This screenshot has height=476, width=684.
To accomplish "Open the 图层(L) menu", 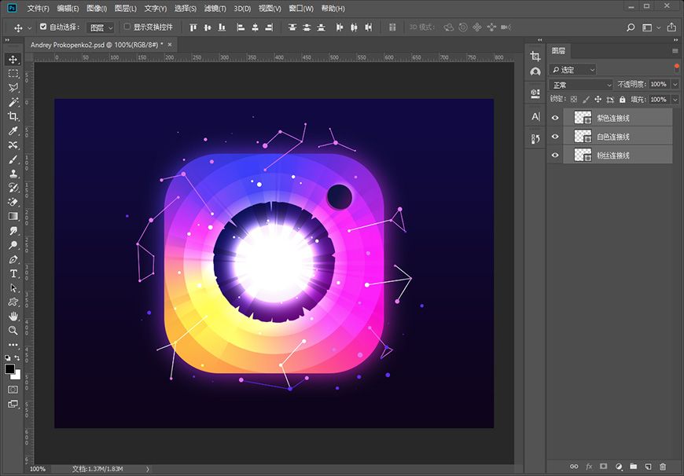I will (x=126, y=9).
